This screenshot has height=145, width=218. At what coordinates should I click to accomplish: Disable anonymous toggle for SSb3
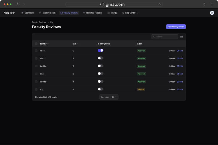(x=100, y=50)
